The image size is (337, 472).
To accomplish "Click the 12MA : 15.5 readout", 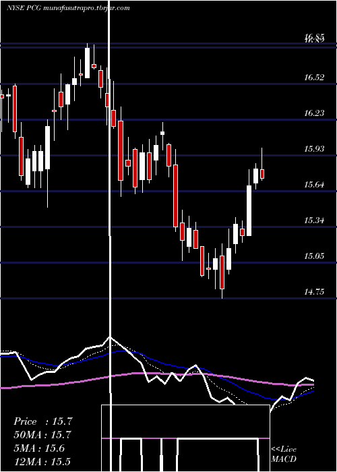I will point(42,461).
